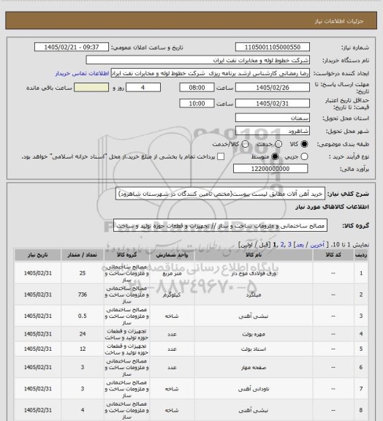The width and height of the screenshot is (383, 421).
Task: Click quantity 0.5 in row 3
Action: pyautogui.click(x=83, y=316)
